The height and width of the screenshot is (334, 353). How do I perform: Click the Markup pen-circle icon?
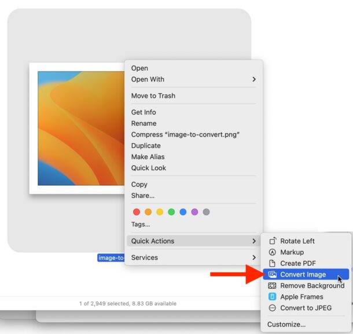pyautogui.click(x=272, y=252)
